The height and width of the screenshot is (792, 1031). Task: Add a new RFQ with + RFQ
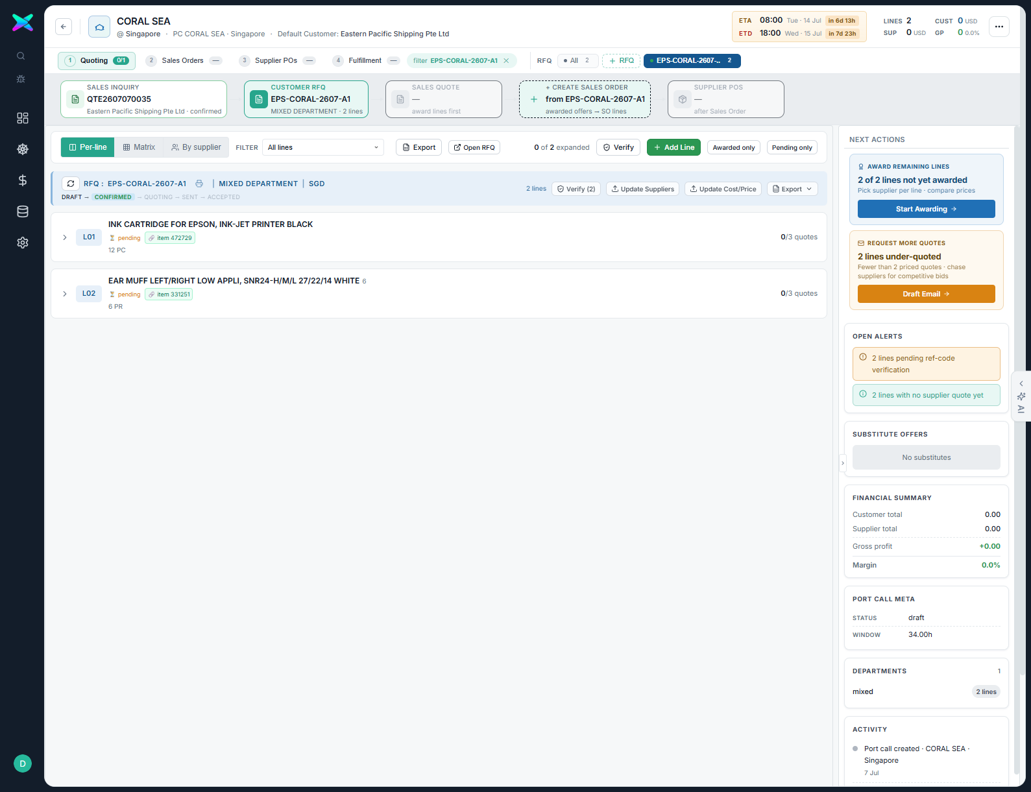pos(622,60)
